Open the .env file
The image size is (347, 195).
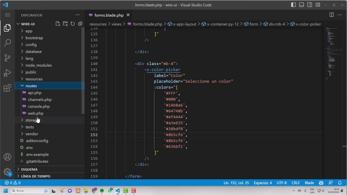tap(50, 148)
